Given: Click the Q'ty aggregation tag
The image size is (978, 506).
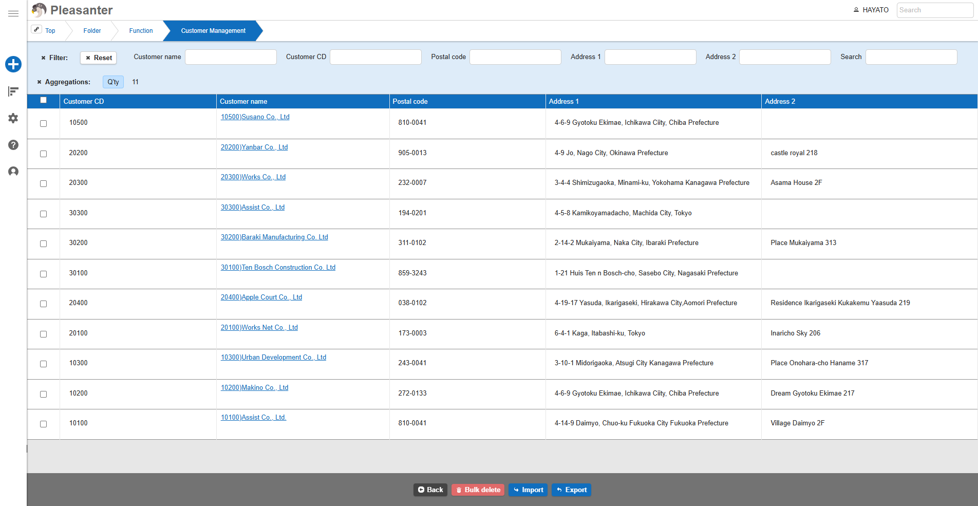Looking at the screenshot, I should [x=113, y=82].
